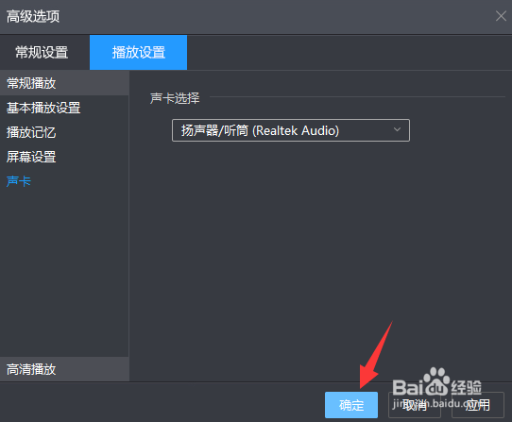Switch to the 常规设置 tab
The width and height of the screenshot is (512, 422).
(42, 52)
